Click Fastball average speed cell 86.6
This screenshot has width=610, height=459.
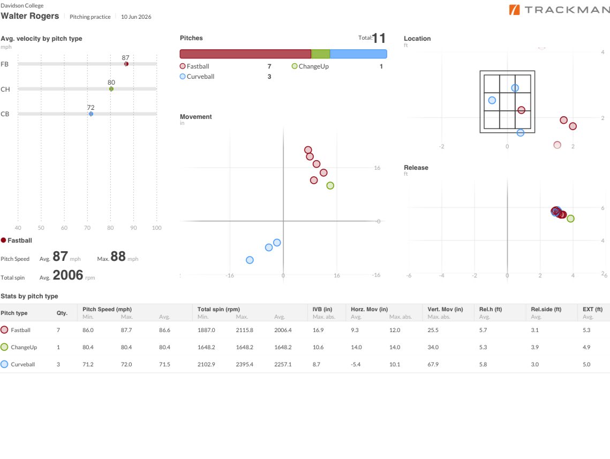164,330
